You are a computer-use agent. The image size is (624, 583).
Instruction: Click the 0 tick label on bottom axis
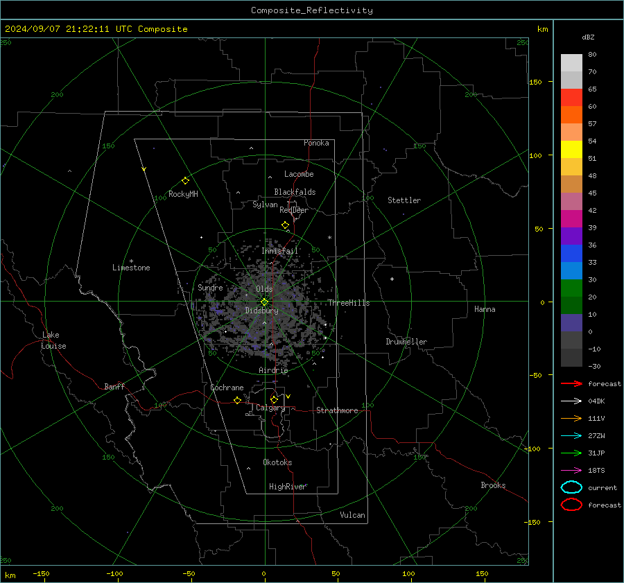point(264,573)
